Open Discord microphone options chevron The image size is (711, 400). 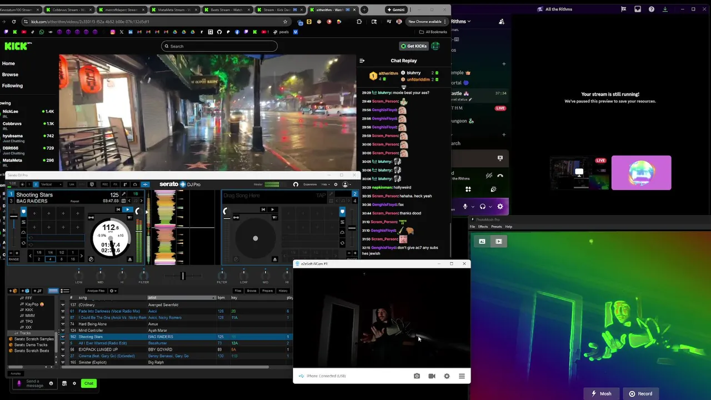473,207
